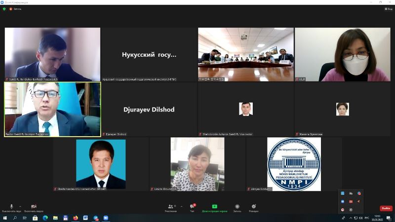Open the Participants panel
This screenshot has width=395, height=222.
170,207
